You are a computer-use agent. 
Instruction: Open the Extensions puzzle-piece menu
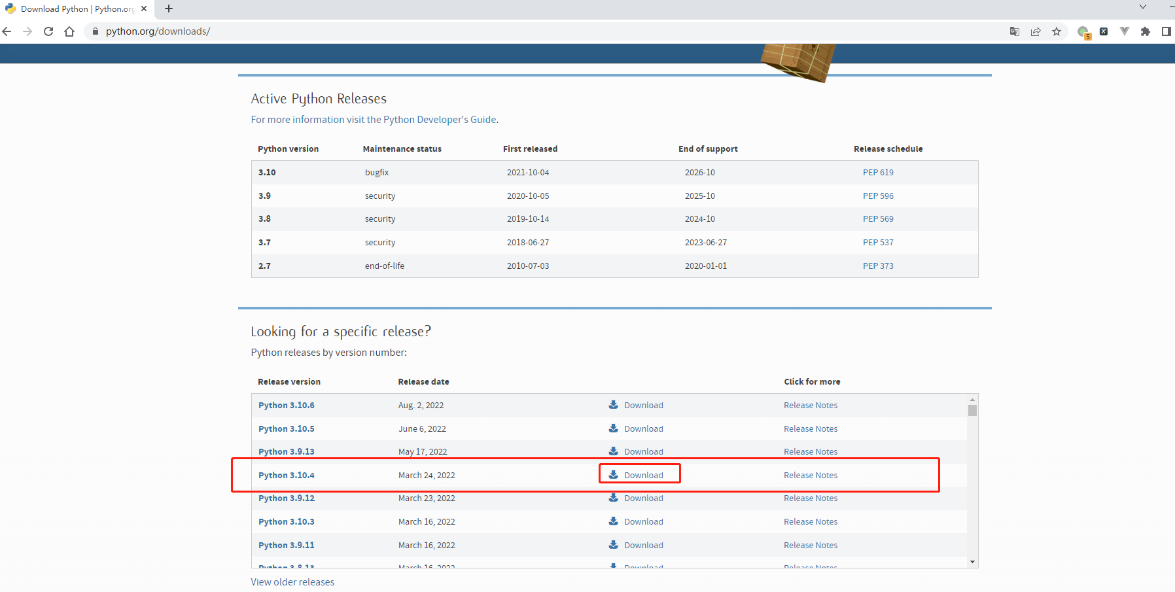[1146, 31]
